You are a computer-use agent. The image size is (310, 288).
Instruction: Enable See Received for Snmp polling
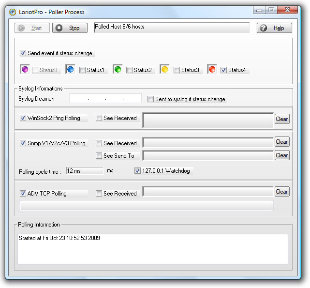coord(99,143)
